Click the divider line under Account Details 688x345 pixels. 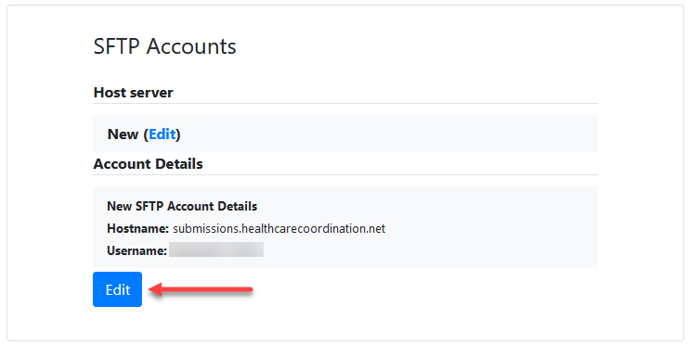(x=345, y=175)
